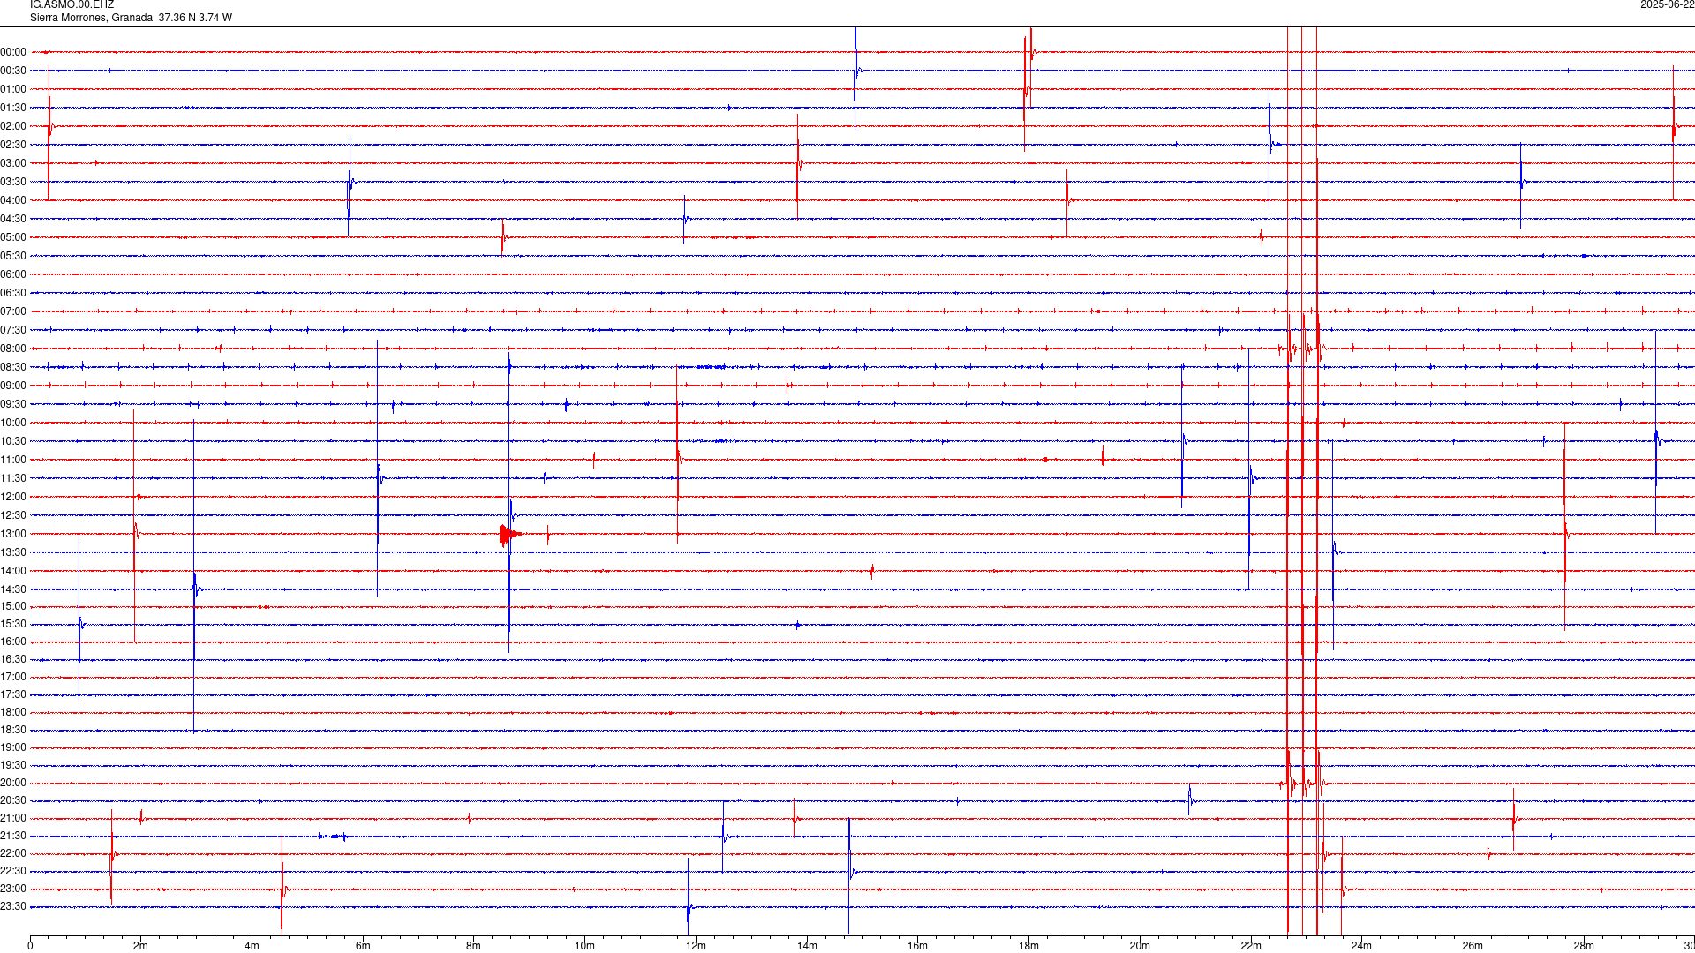1695x953 pixels.
Task: Select the 16:00 time row label
Action: pyautogui.click(x=13, y=642)
